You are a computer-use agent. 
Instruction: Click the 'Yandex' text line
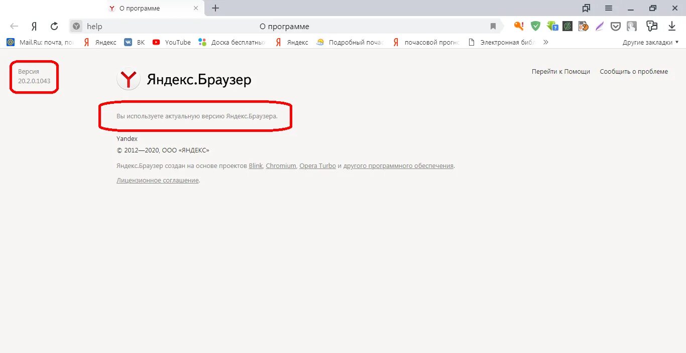[127, 139]
